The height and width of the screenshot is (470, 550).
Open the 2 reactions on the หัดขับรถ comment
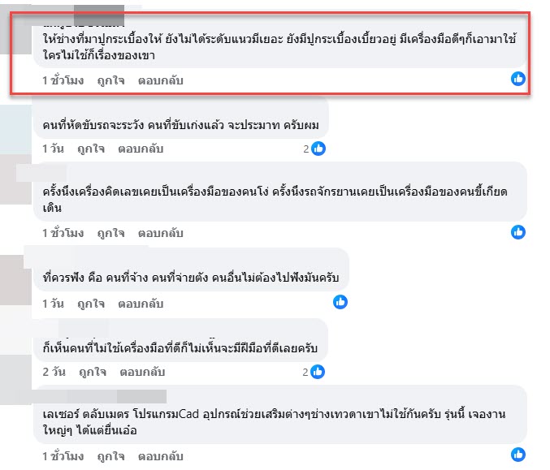(x=314, y=149)
